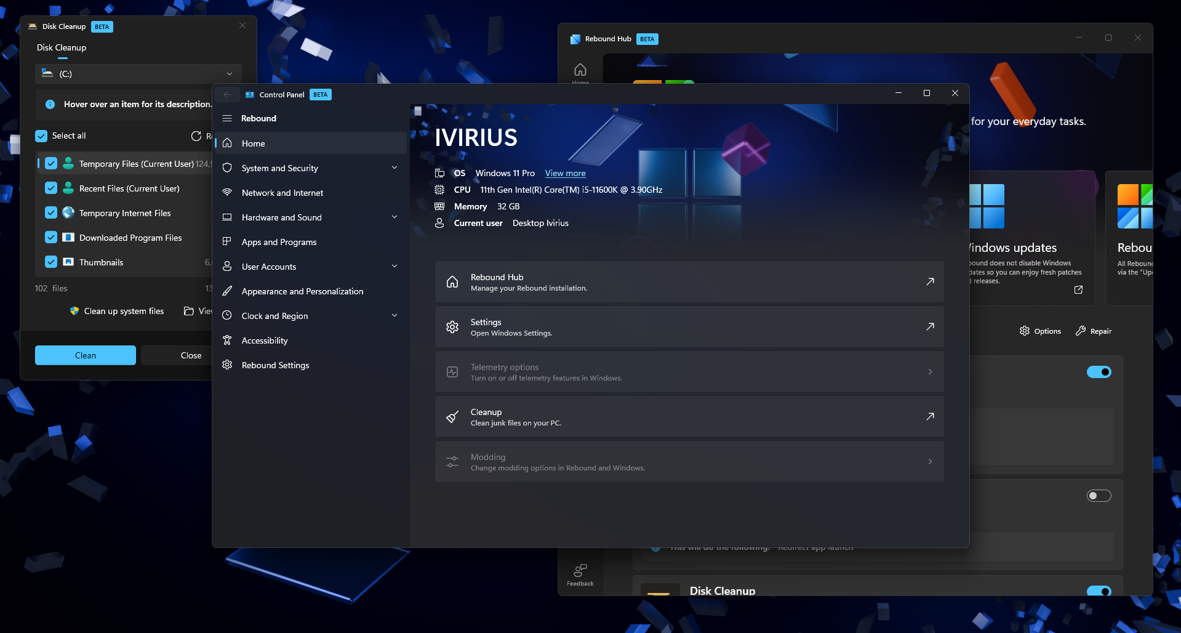Click the Appearance and Personalization brush icon
1181x633 pixels.
tap(227, 291)
